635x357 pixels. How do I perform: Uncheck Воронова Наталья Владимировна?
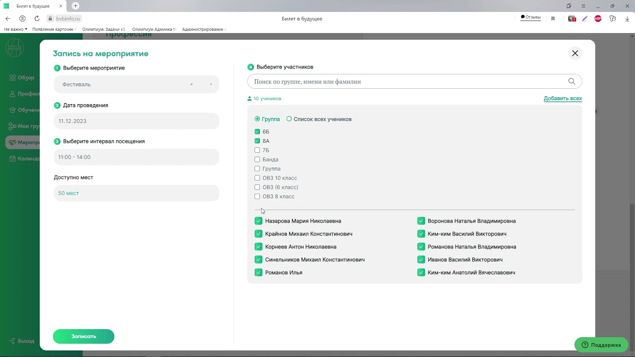click(x=421, y=221)
